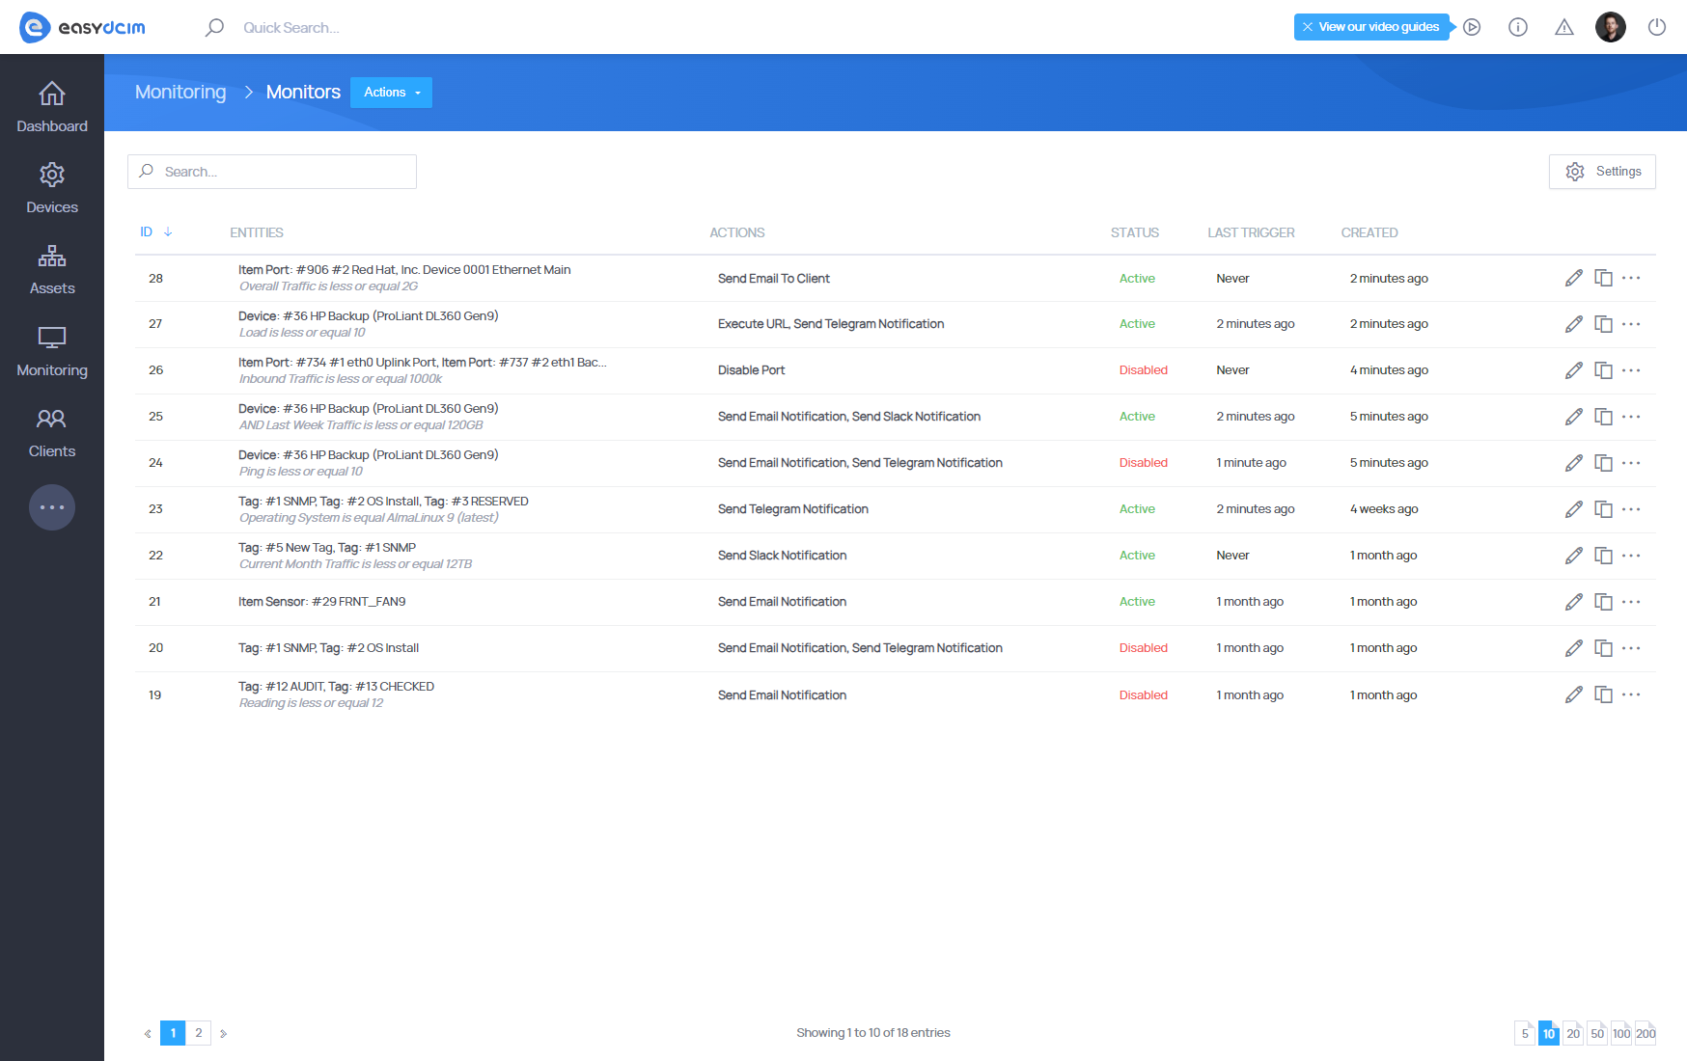Open the video guides play icon
Screen dimensions: 1687x1061
[x=1472, y=27]
